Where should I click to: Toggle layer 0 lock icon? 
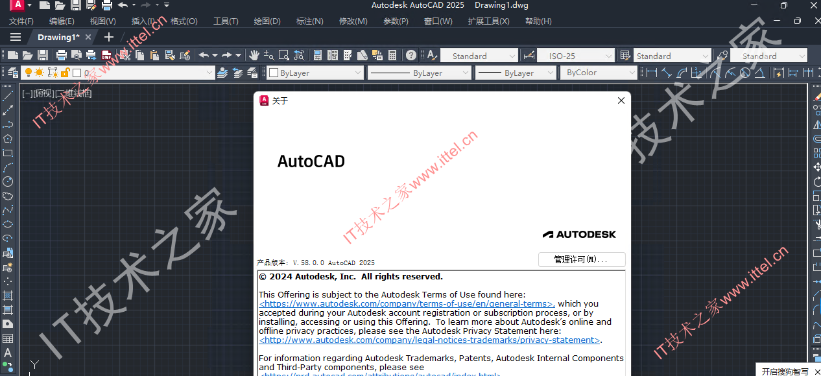(65, 73)
